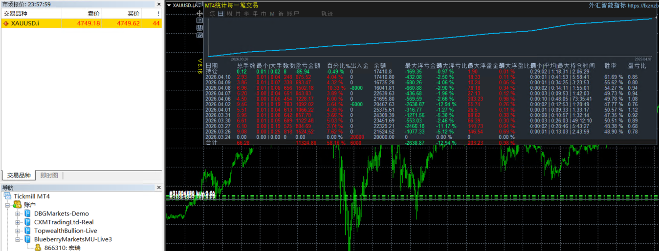Viewport: 659px width, 251px height.
Task: Collapse the 账户 accounts tree node
Action: click(x=8, y=205)
